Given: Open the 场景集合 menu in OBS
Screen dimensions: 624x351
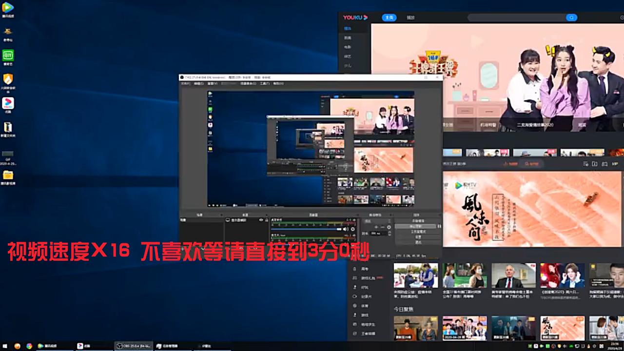Looking at the screenshot, I should (x=248, y=83).
